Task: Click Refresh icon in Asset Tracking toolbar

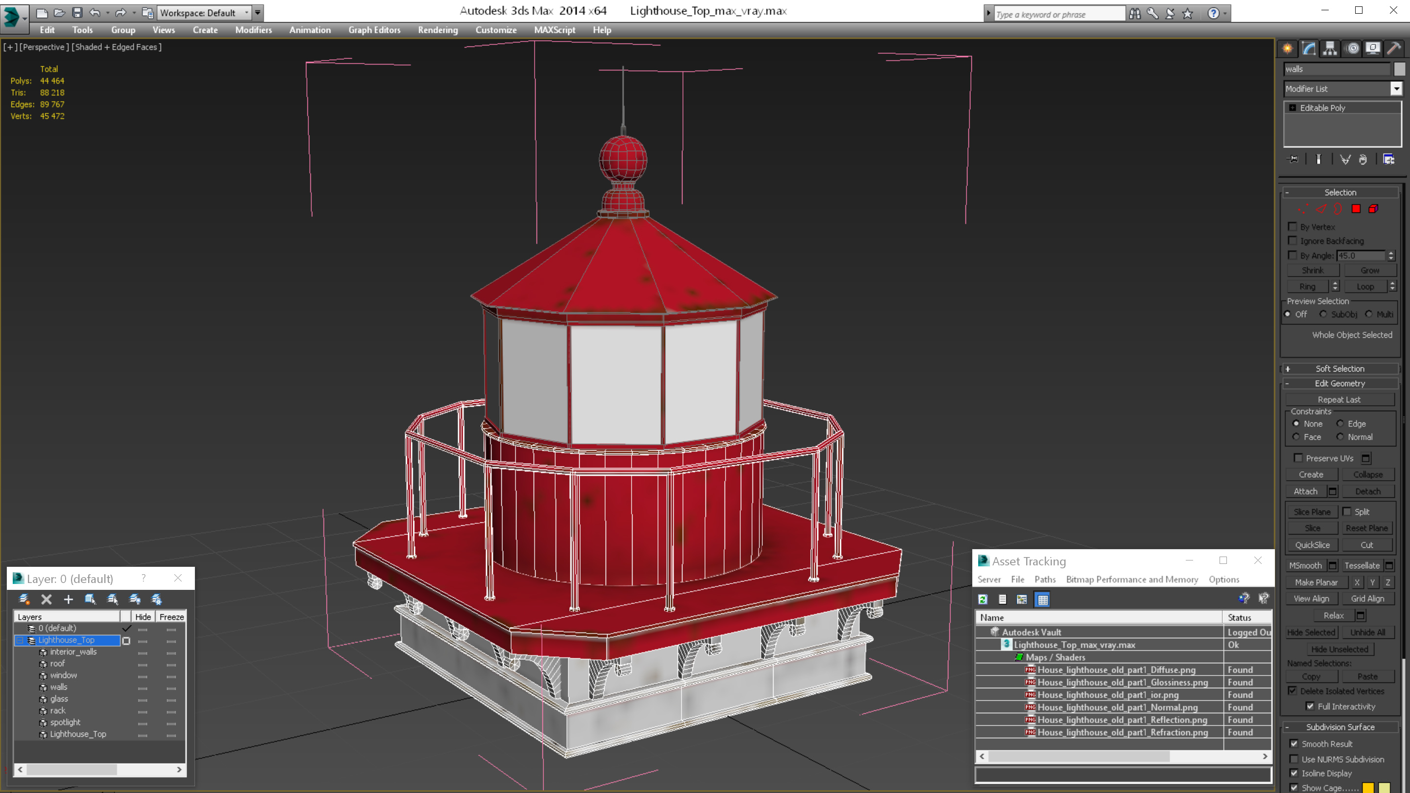Action: (x=983, y=599)
